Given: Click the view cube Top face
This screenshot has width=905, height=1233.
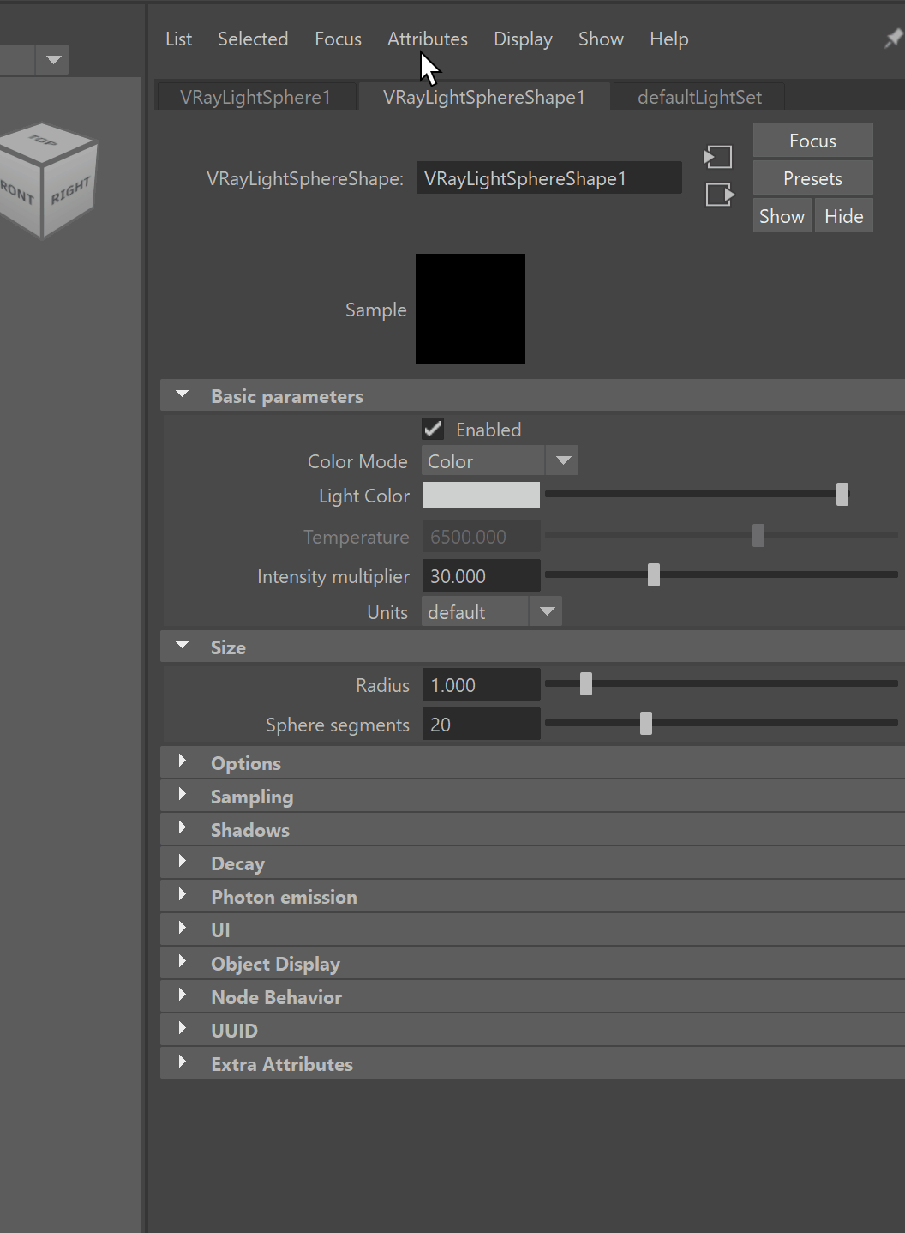Looking at the screenshot, I should pyautogui.click(x=43, y=140).
